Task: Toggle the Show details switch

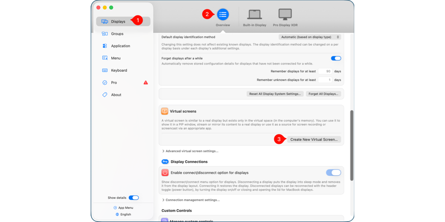Action: (x=133, y=198)
